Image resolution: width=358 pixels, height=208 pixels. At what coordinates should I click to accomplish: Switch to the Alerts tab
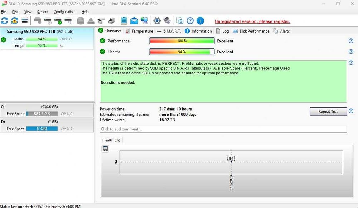pos(281,31)
